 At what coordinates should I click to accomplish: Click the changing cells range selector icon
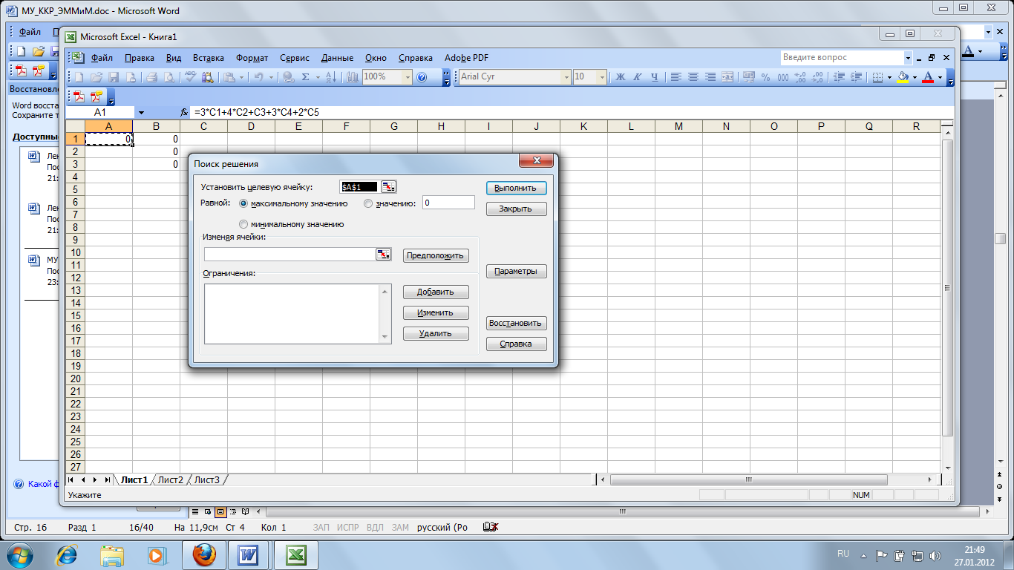point(383,255)
